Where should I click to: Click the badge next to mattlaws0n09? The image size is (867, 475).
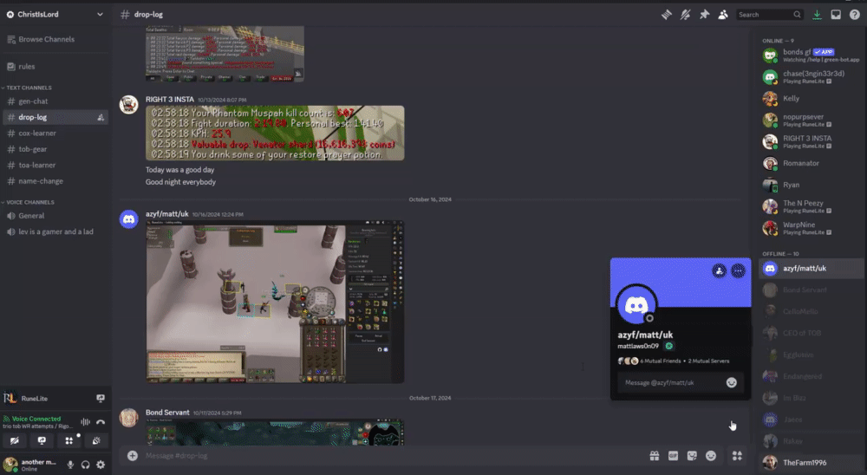coord(669,346)
